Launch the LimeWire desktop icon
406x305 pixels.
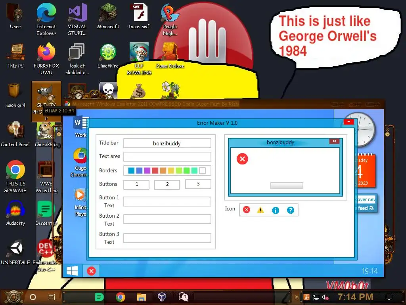coord(108,56)
